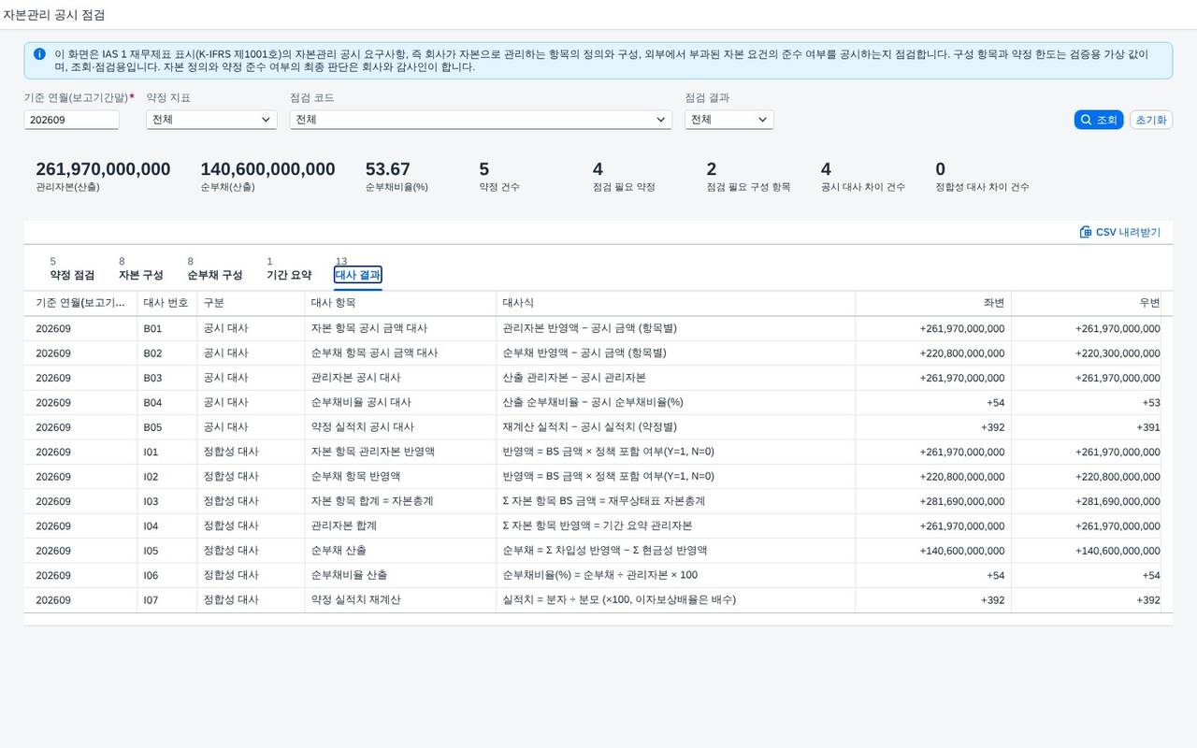Click the CSV download icon
Viewport: 1197px width, 748px height.
(1086, 232)
